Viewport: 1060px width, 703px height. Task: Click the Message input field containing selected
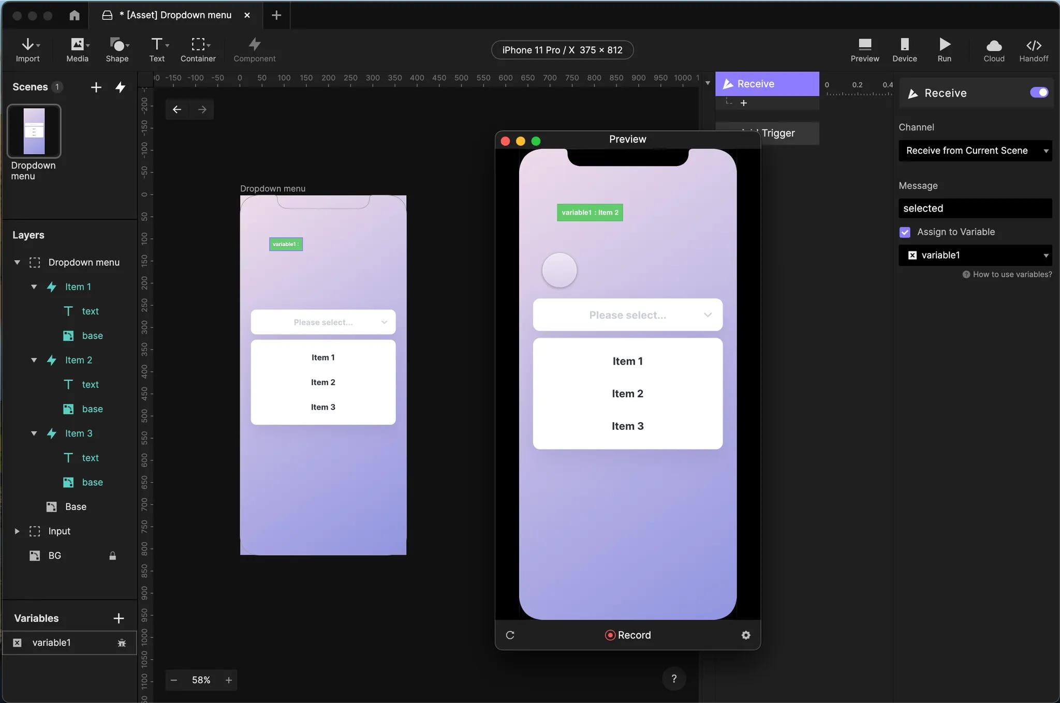975,208
